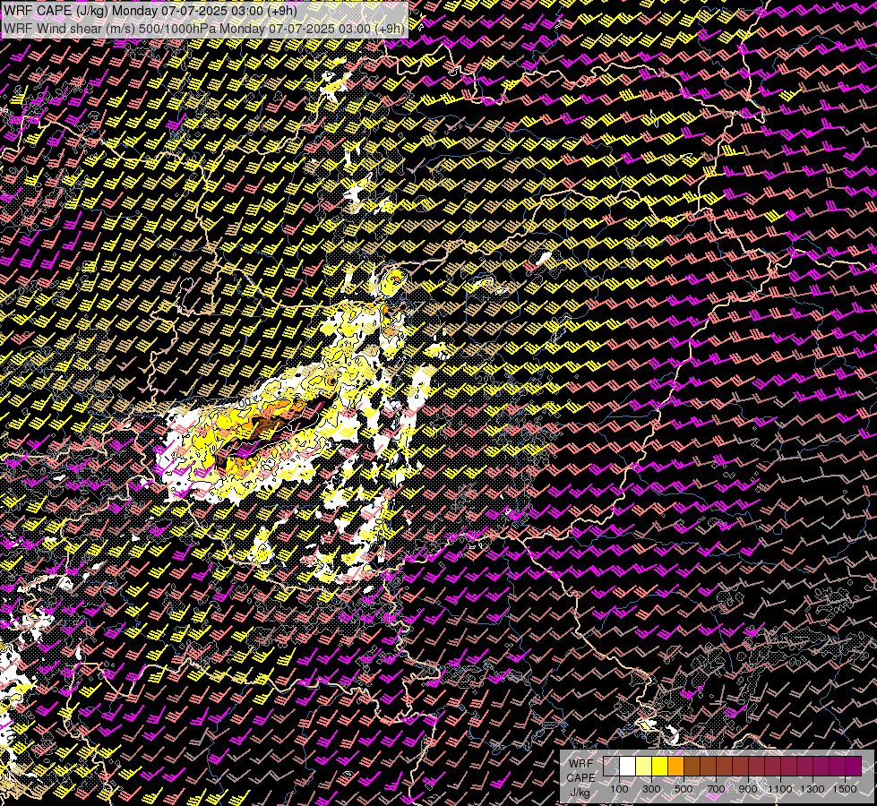Screen dimensions: 877x806
Task: Click the 'WRF CAPE (J/kg)' title line
Action: click(x=150, y=11)
